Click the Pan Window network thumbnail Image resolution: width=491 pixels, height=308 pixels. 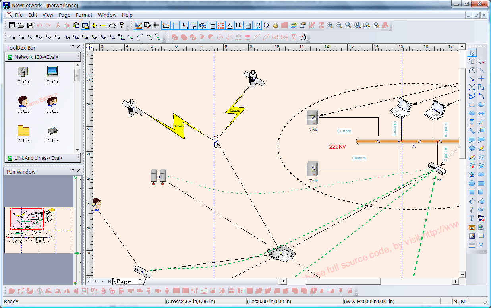(39, 230)
